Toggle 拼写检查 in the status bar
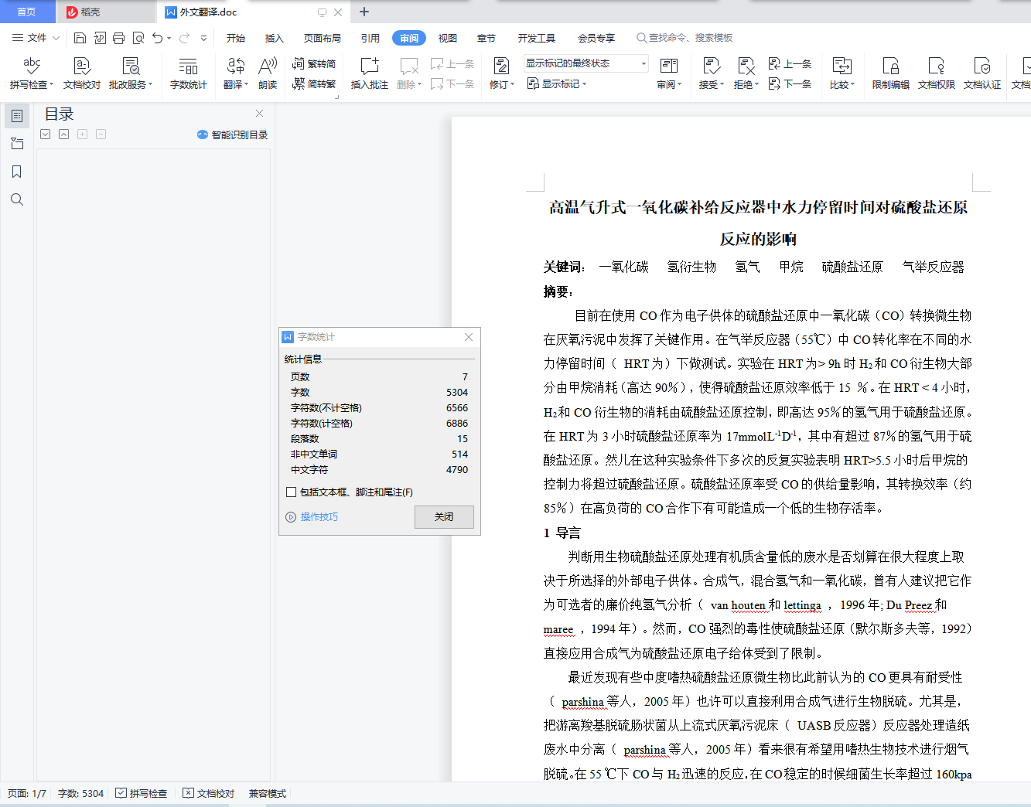The width and height of the screenshot is (1031, 807). click(142, 794)
